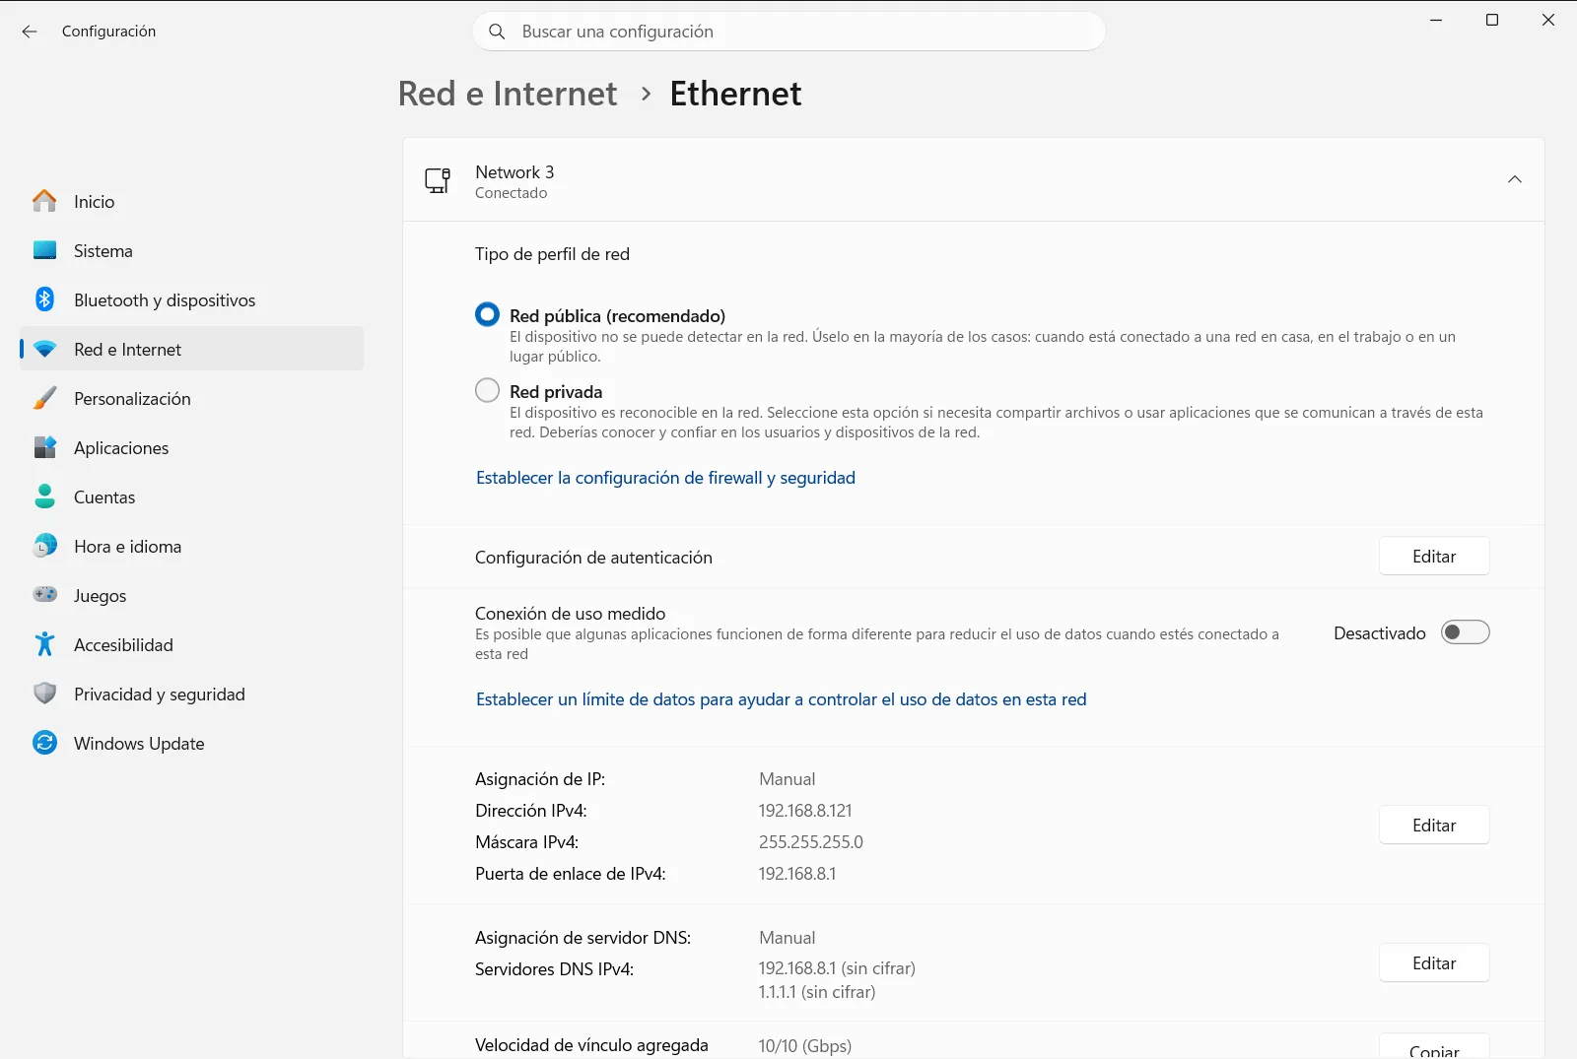Open Privacidad y seguridad settings

click(191, 694)
